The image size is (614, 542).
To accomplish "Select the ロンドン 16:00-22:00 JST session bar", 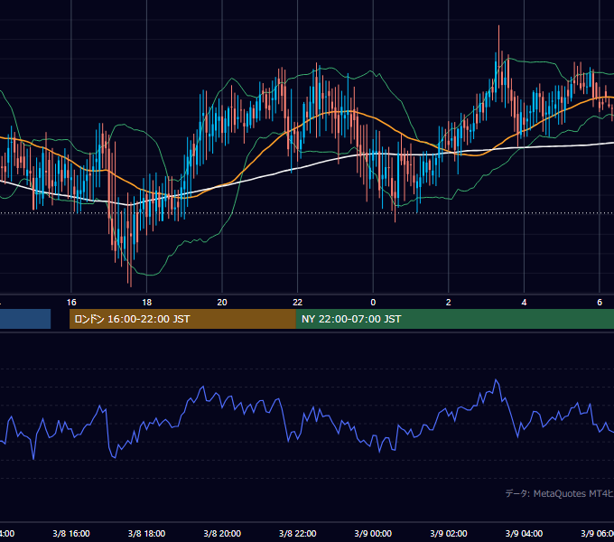I will coord(182,319).
